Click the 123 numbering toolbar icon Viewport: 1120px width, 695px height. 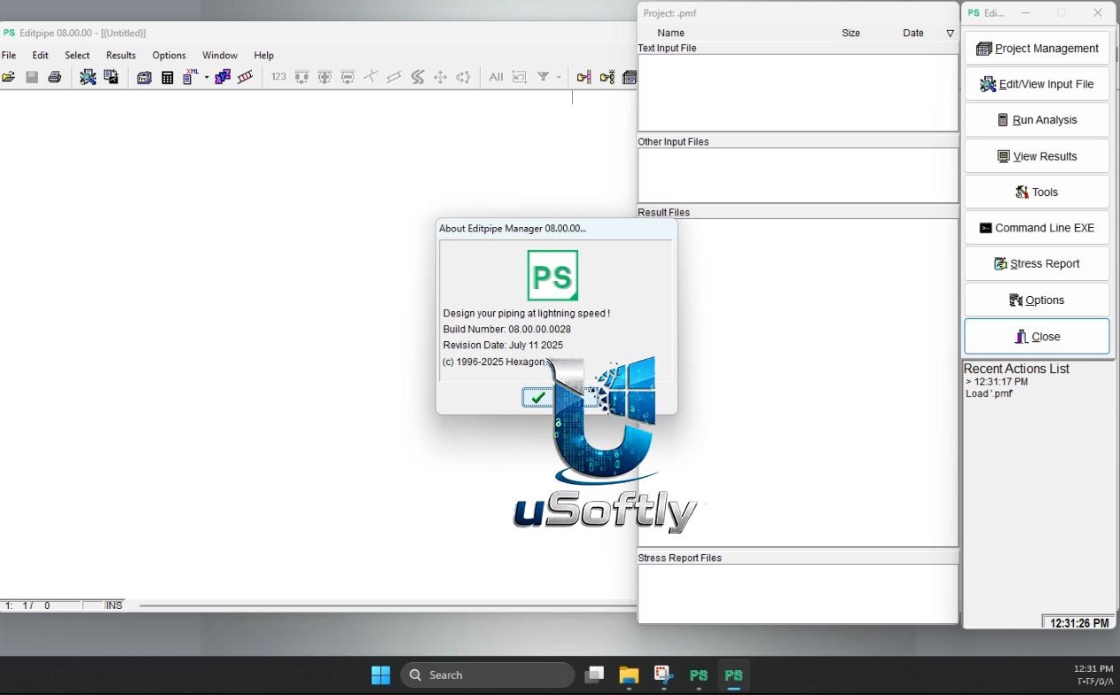point(278,77)
